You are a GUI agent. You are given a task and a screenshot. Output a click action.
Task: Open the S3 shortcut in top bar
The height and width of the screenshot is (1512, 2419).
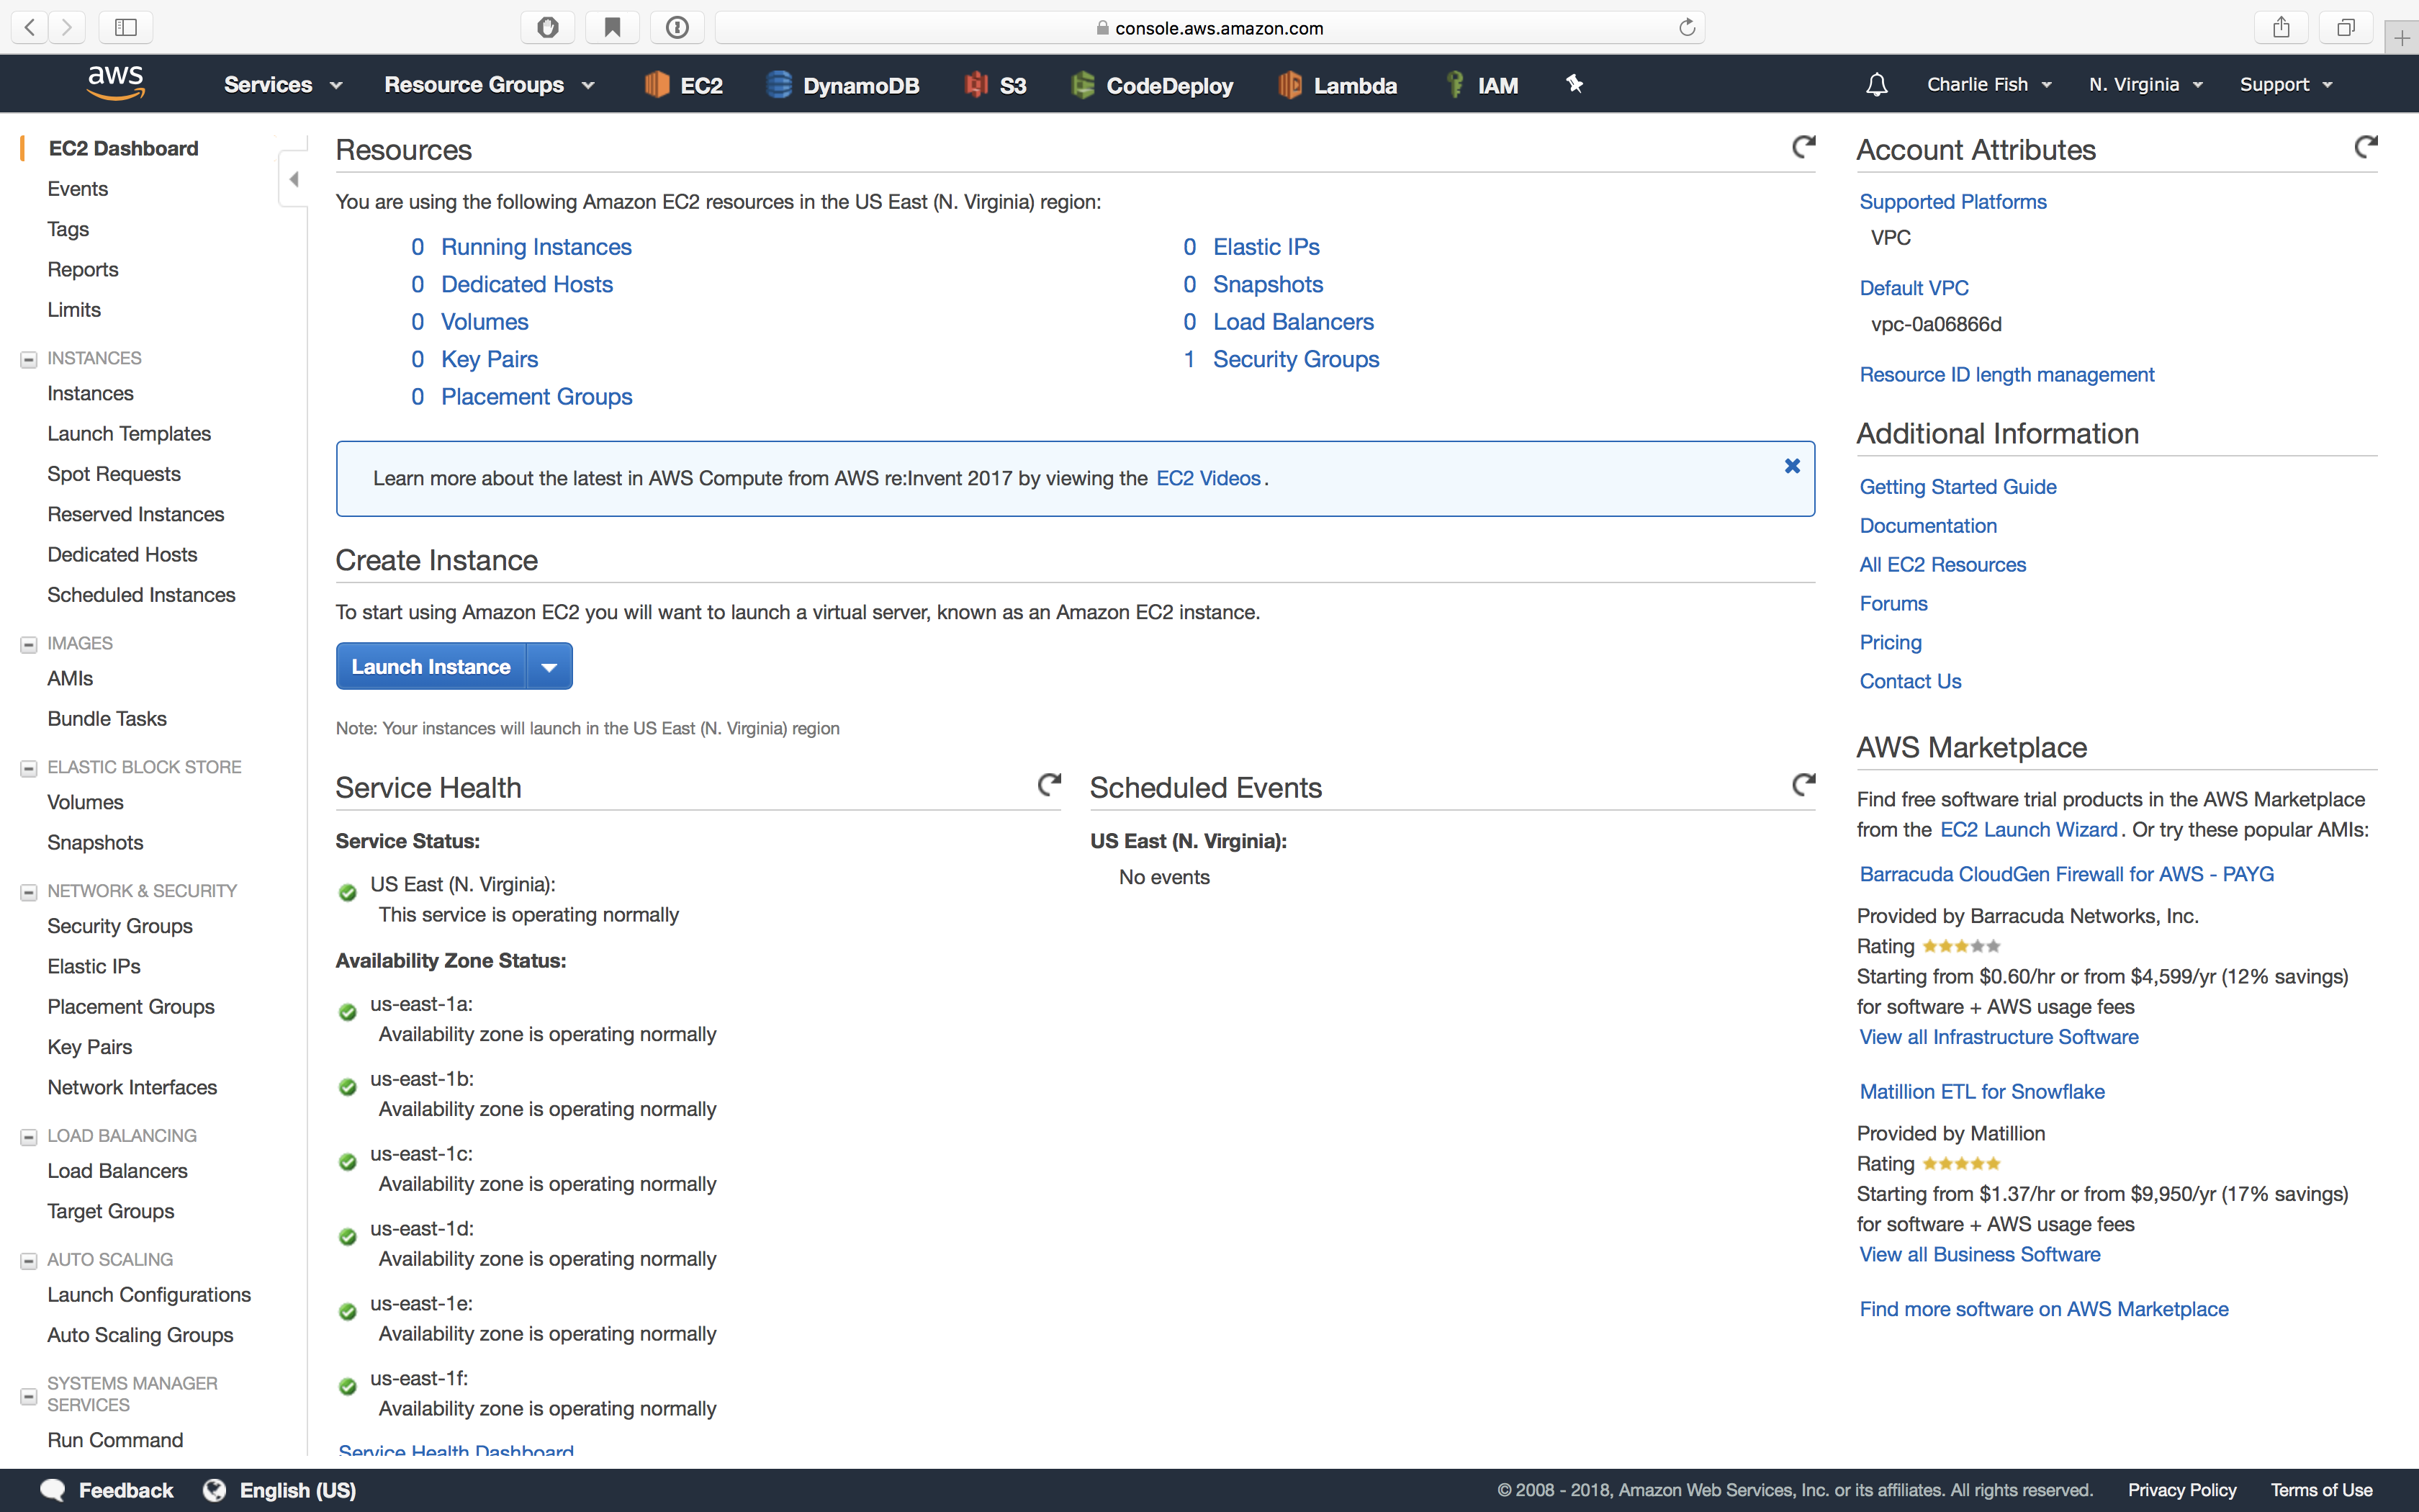point(996,85)
